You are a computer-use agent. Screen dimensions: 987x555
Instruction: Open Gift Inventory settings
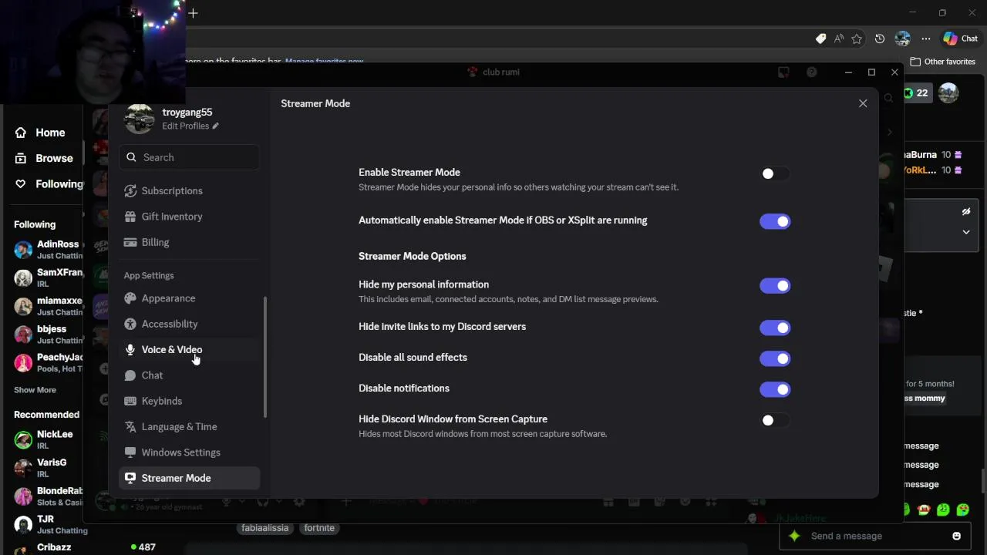[190, 217]
